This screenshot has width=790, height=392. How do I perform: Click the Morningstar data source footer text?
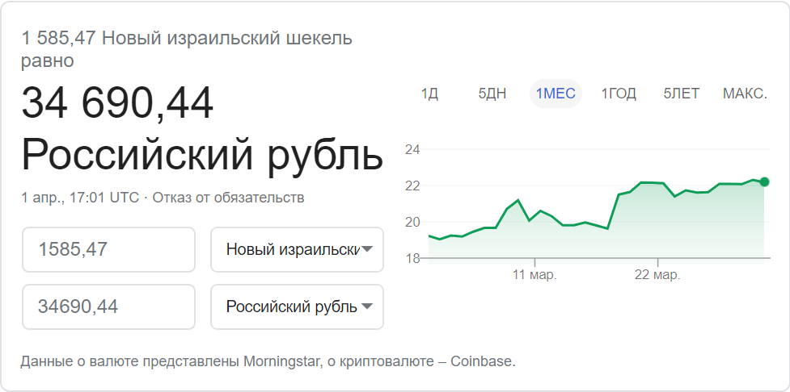pyautogui.click(x=268, y=361)
